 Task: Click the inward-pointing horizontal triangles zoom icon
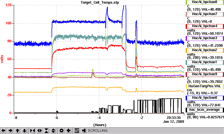(x=32, y=131)
